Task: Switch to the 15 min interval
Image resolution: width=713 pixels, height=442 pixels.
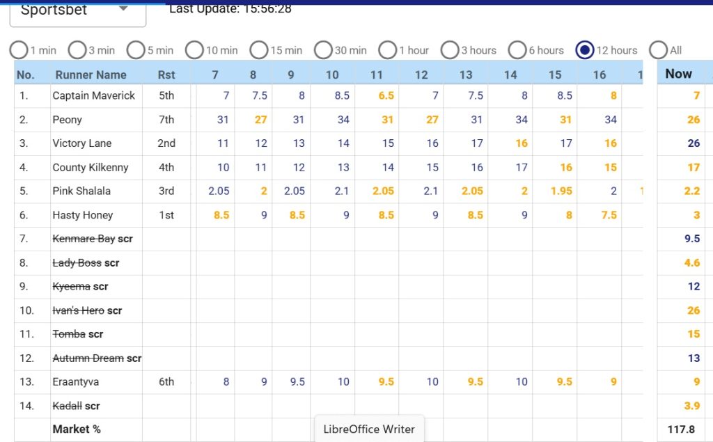Action: 259,50
